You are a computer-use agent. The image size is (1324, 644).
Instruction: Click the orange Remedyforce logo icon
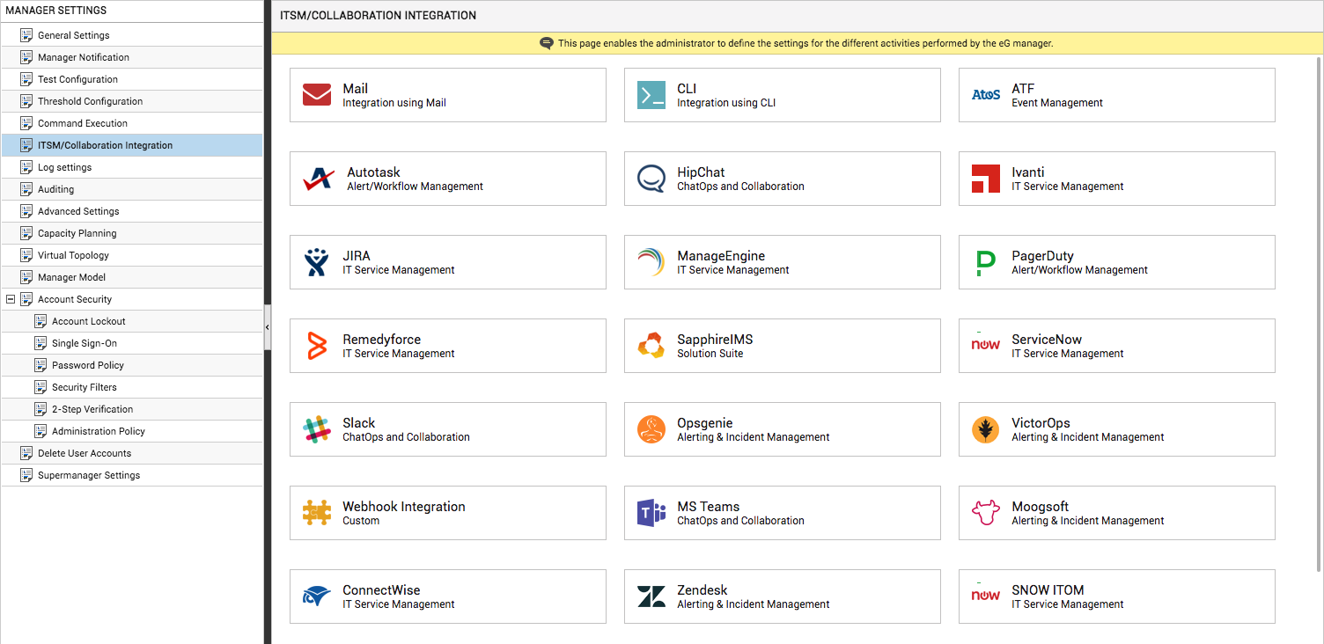tap(317, 346)
